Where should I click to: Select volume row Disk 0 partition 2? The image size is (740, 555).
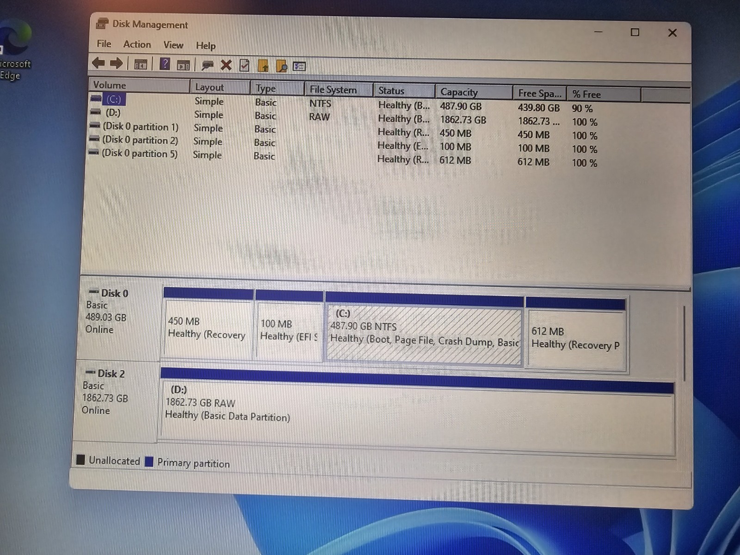(x=342, y=143)
